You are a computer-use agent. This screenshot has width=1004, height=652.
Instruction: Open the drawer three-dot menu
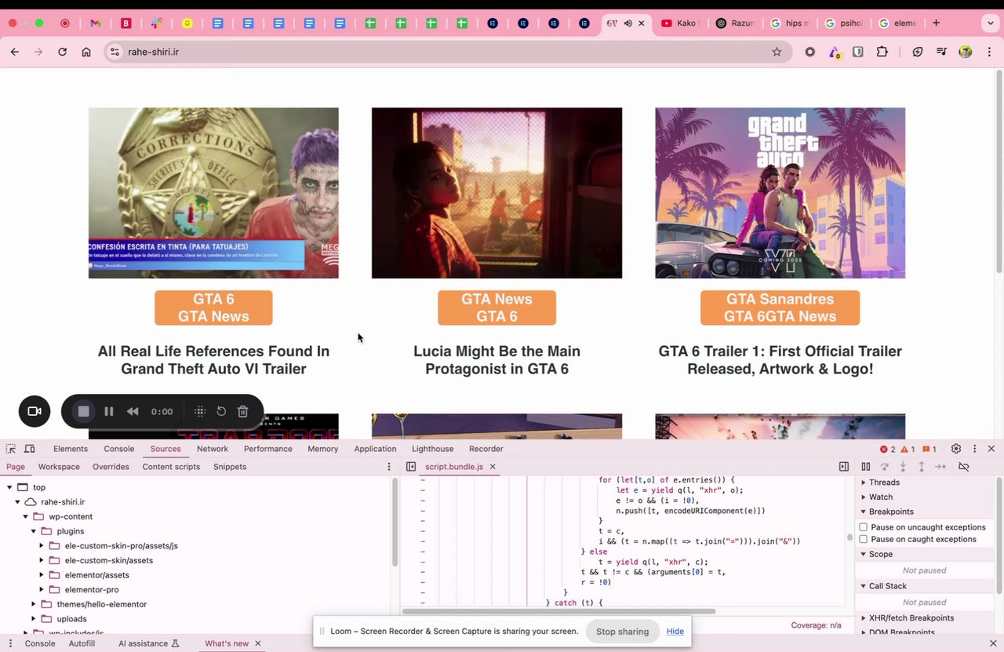[x=9, y=643]
